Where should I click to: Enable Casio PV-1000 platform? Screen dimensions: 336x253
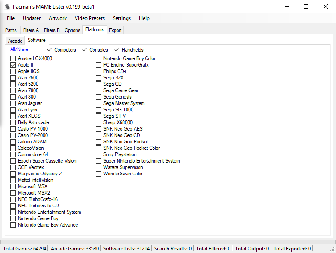[13, 129]
